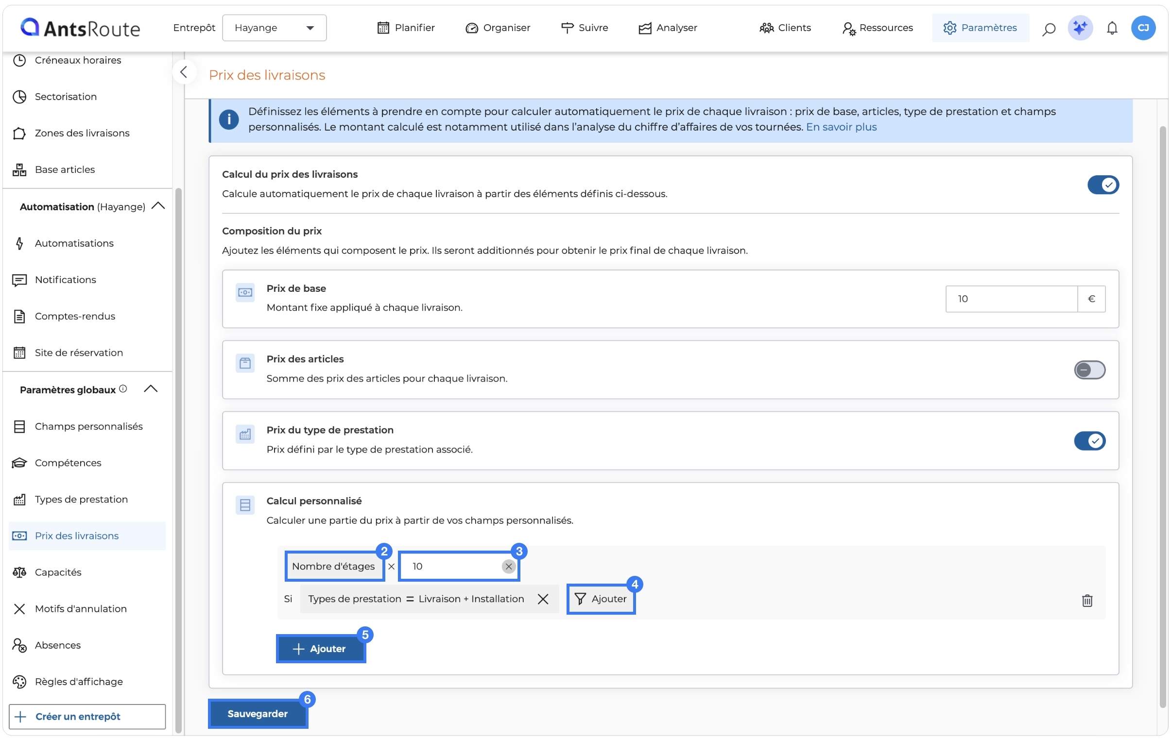Follow the En savoir plus link
1171x739 pixels.
[841, 127]
